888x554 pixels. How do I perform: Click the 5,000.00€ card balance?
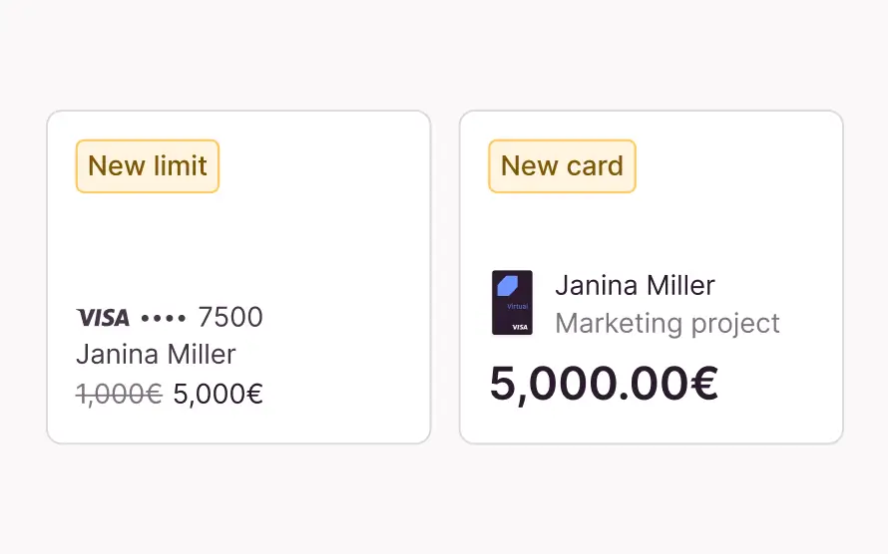coord(603,385)
